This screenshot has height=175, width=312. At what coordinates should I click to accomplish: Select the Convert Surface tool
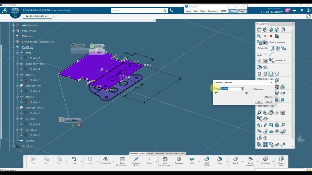coord(281,161)
